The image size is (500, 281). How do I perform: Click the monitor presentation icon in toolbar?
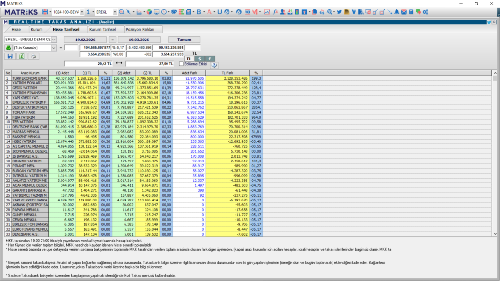pyautogui.click(x=157, y=12)
